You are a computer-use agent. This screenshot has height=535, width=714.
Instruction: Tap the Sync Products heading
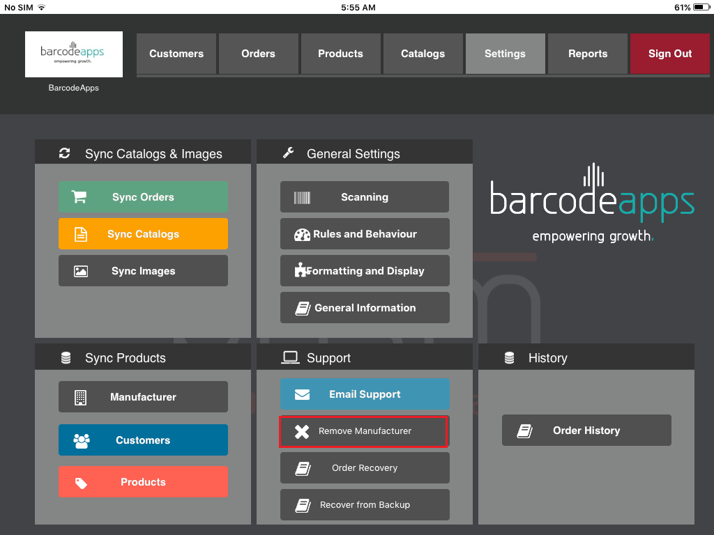coord(126,358)
